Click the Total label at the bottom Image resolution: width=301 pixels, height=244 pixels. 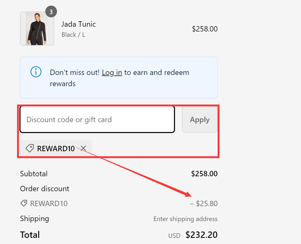tap(30, 235)
